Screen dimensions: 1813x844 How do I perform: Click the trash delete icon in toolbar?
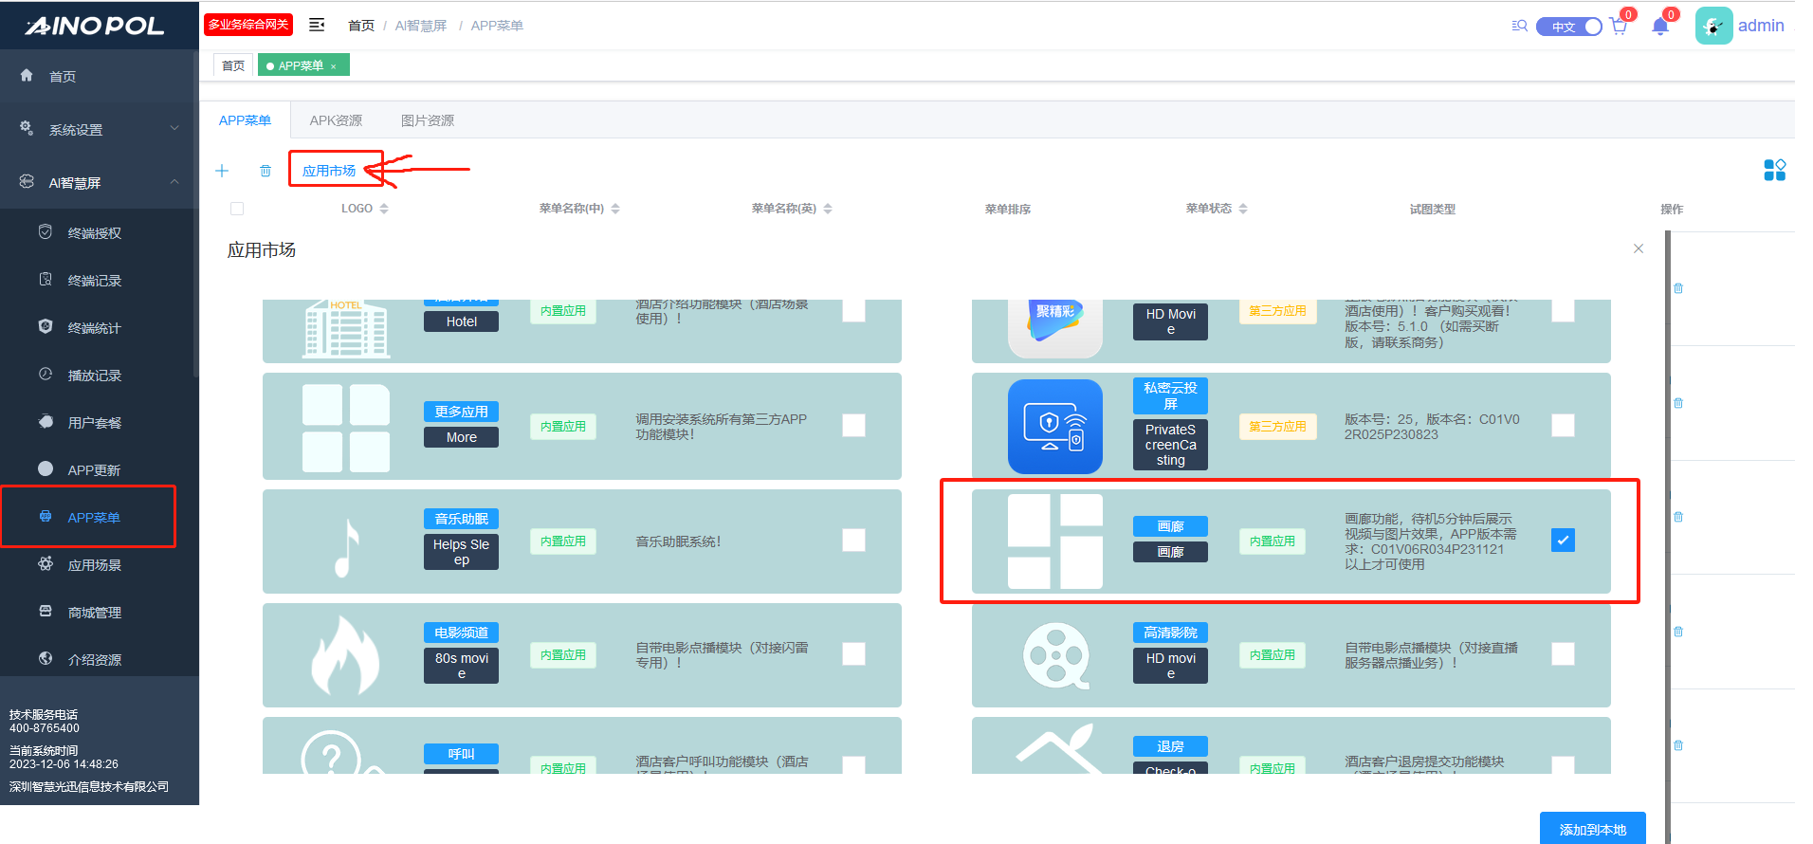tap(266, 171)
